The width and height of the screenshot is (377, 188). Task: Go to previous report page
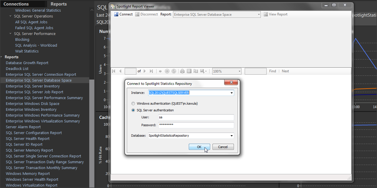120,71
